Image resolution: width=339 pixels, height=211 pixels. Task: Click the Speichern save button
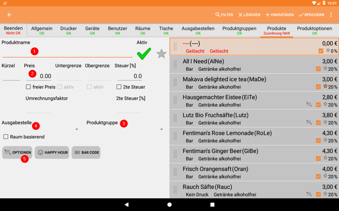[311, 15]
